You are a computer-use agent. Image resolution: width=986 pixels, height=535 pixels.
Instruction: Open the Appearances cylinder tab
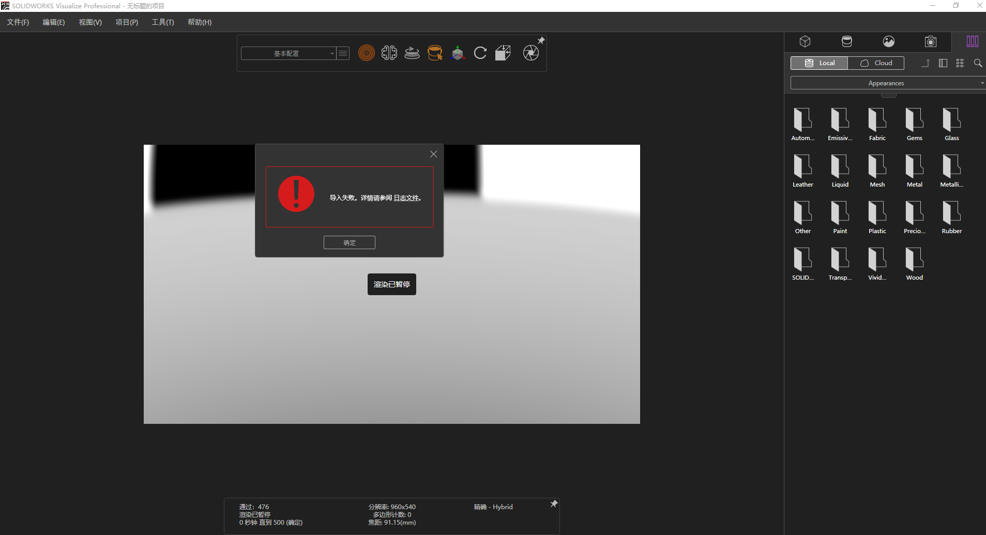[847, 41]
